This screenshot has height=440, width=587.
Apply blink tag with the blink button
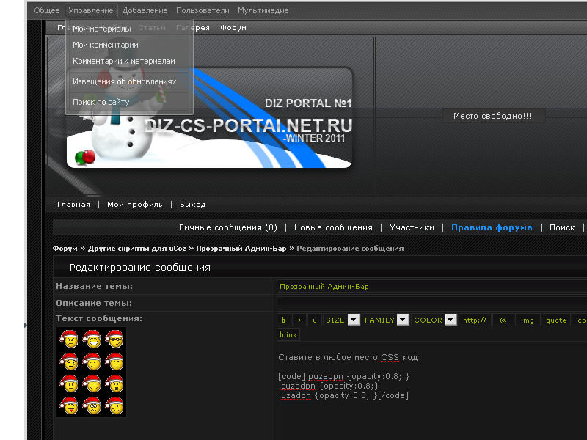[x=288, y=334]
